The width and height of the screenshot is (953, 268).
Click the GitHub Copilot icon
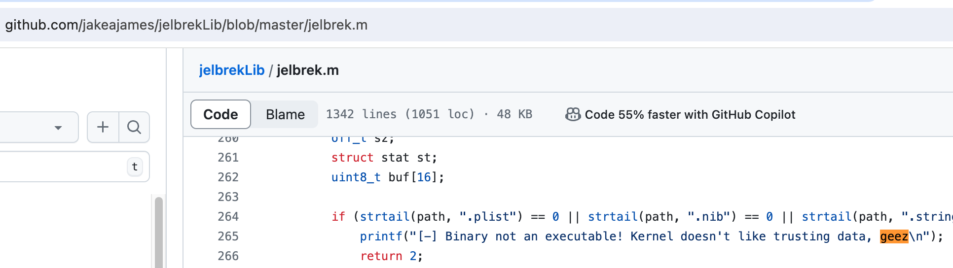tap(572, 115)
